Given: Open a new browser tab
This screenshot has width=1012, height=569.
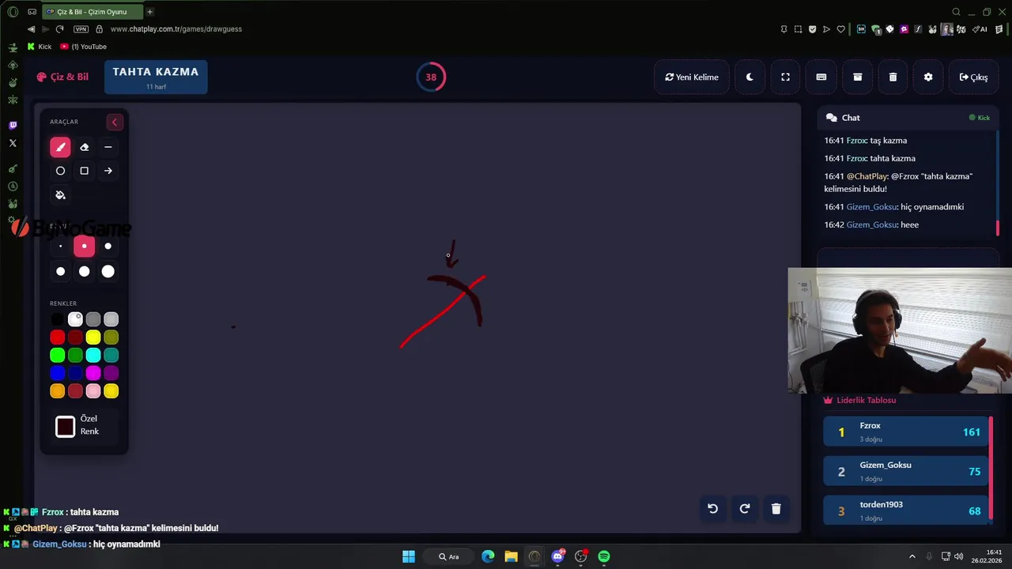Looking at the screenshot, I should coord(150,12).
